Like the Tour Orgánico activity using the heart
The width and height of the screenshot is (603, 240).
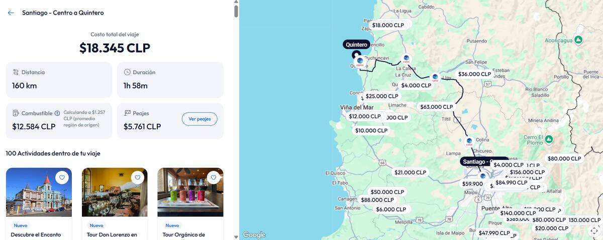(214, 177)
